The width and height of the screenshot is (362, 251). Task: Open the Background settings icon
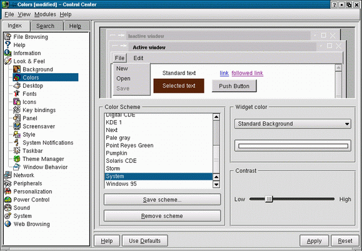point(17,69)
